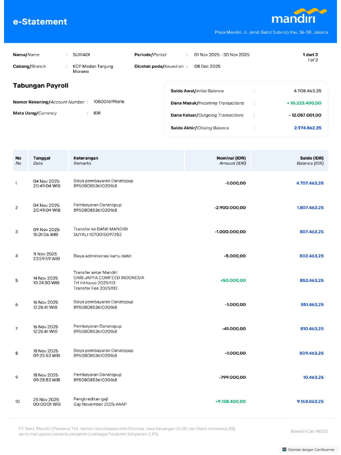Click balance 807.463,25
This screenshot has width=341, height=455.
tap(311, 232)
